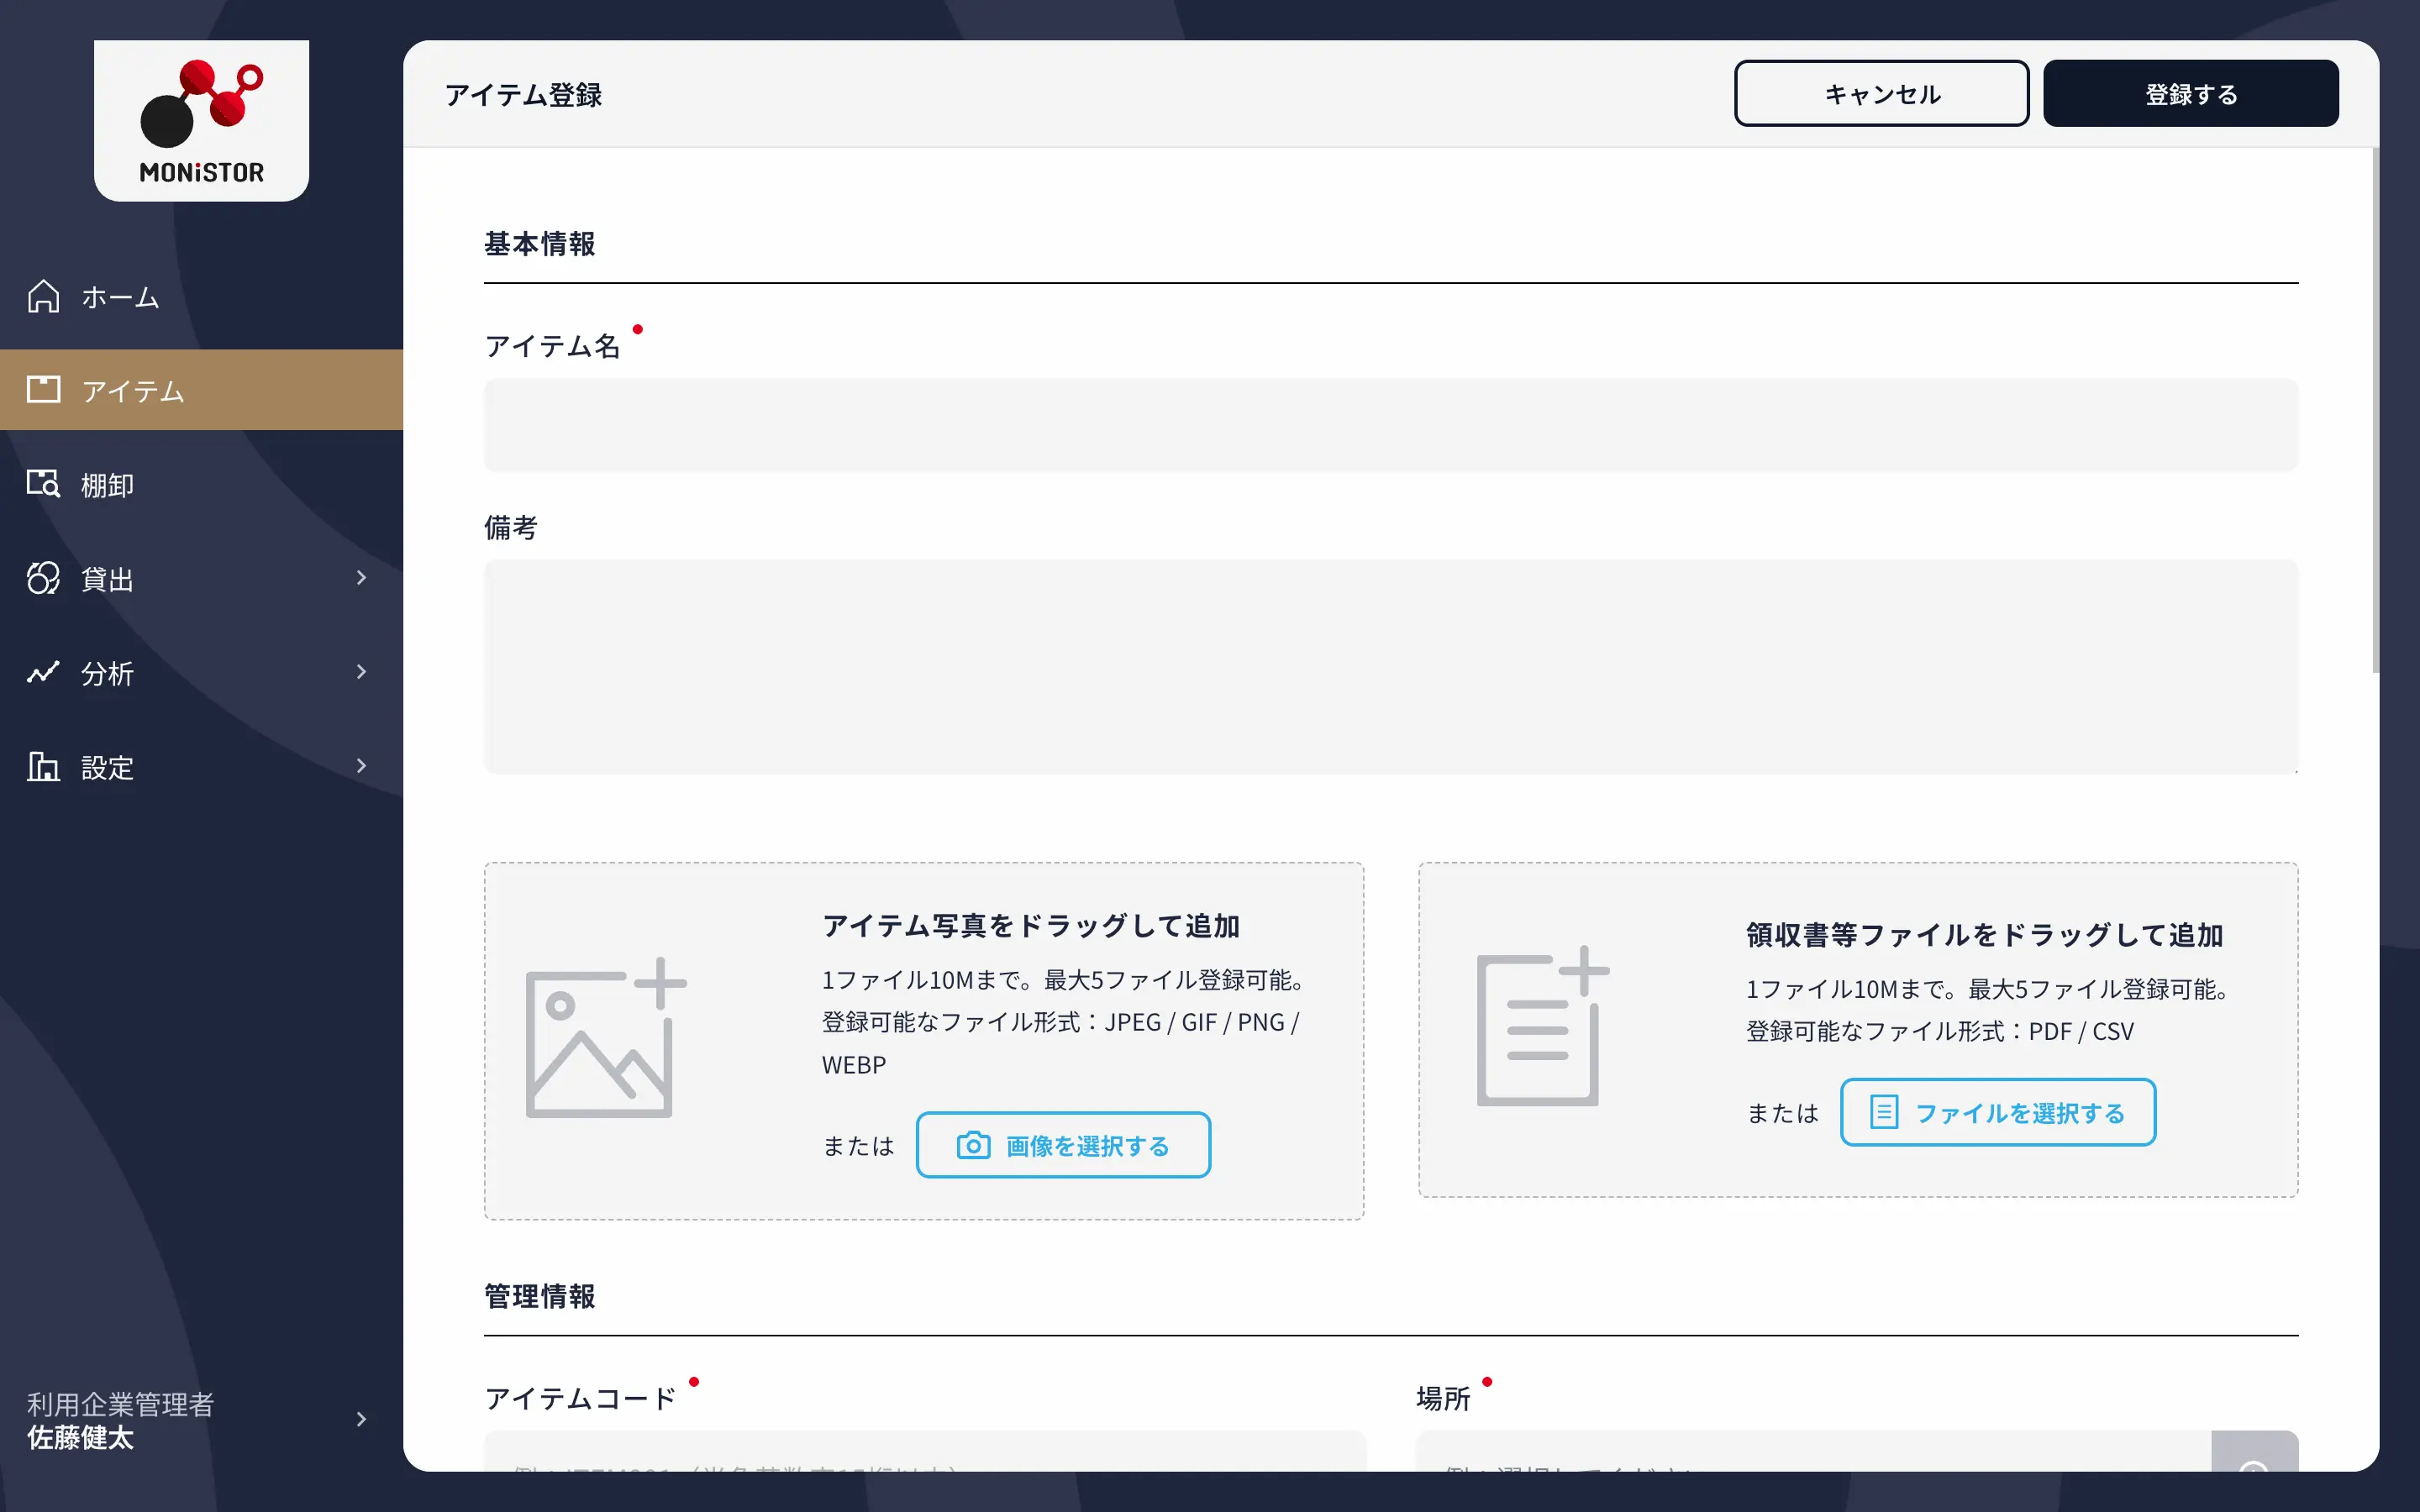
Task: Open 棚卸 menu item
Action: tap(201, 484)
